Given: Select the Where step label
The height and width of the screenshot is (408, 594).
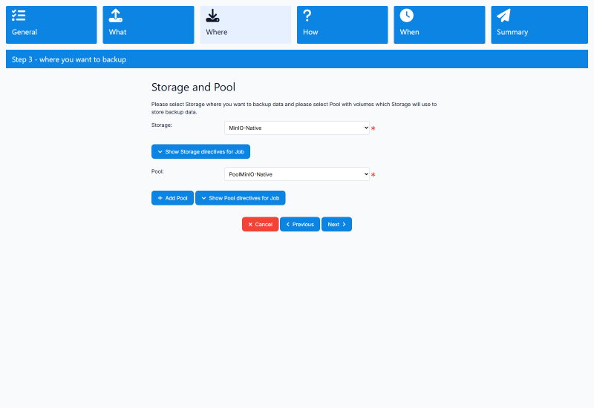Looking at the screenshot, I should (217, 32).
